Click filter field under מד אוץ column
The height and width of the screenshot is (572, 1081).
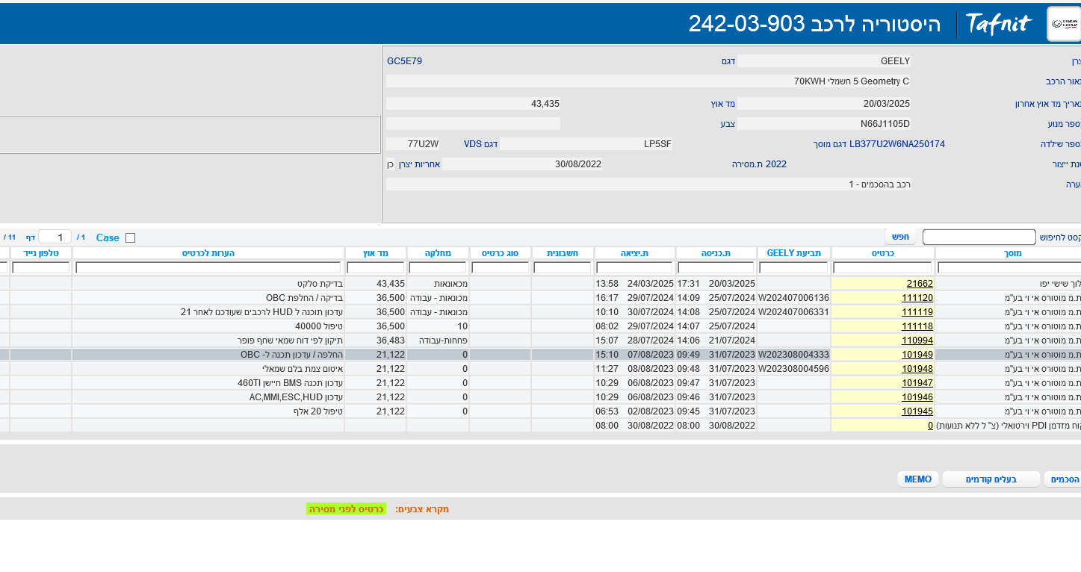(376, 268)
